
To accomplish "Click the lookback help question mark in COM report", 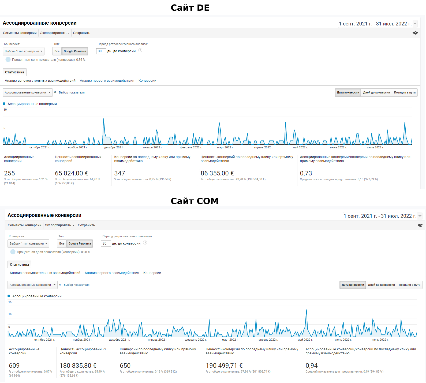I will [145, 243].
